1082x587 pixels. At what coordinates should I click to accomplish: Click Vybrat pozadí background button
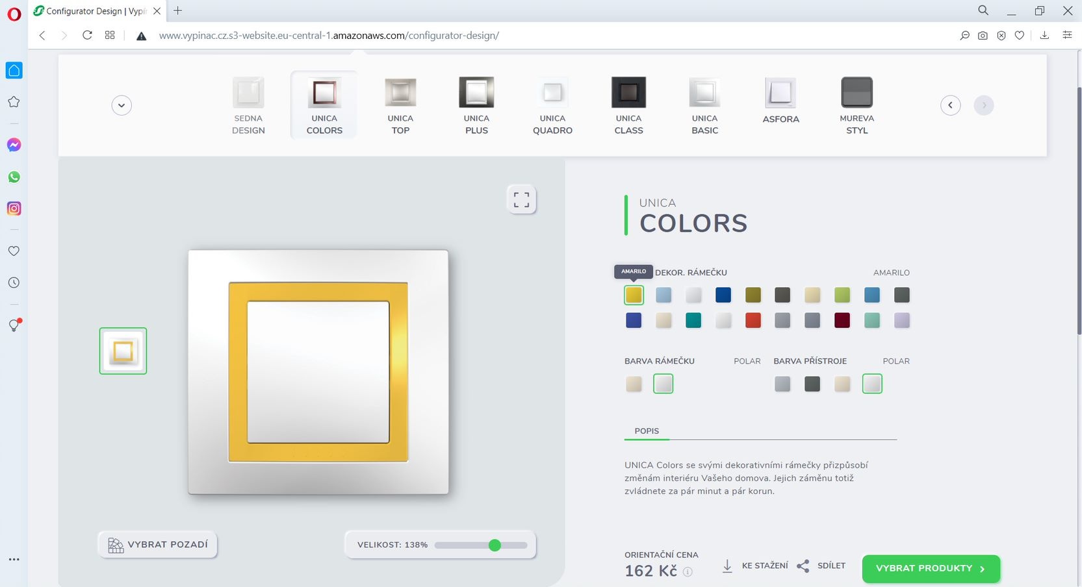(158, 545)
